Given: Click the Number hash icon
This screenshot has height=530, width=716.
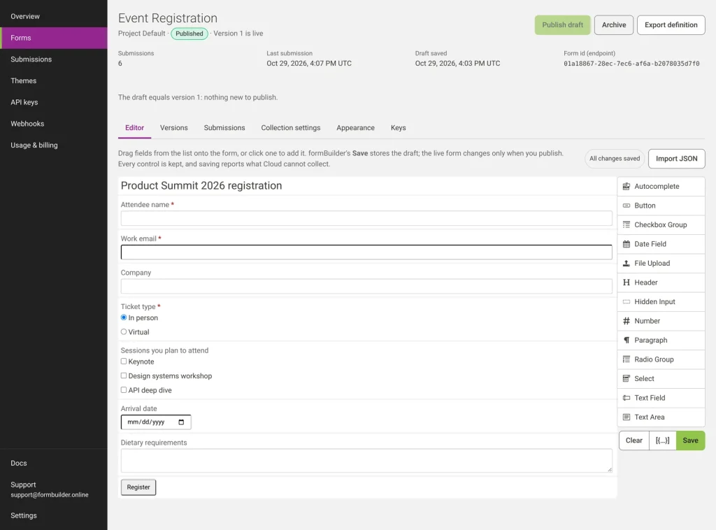Looking at the screenshot, I should 626,321.
